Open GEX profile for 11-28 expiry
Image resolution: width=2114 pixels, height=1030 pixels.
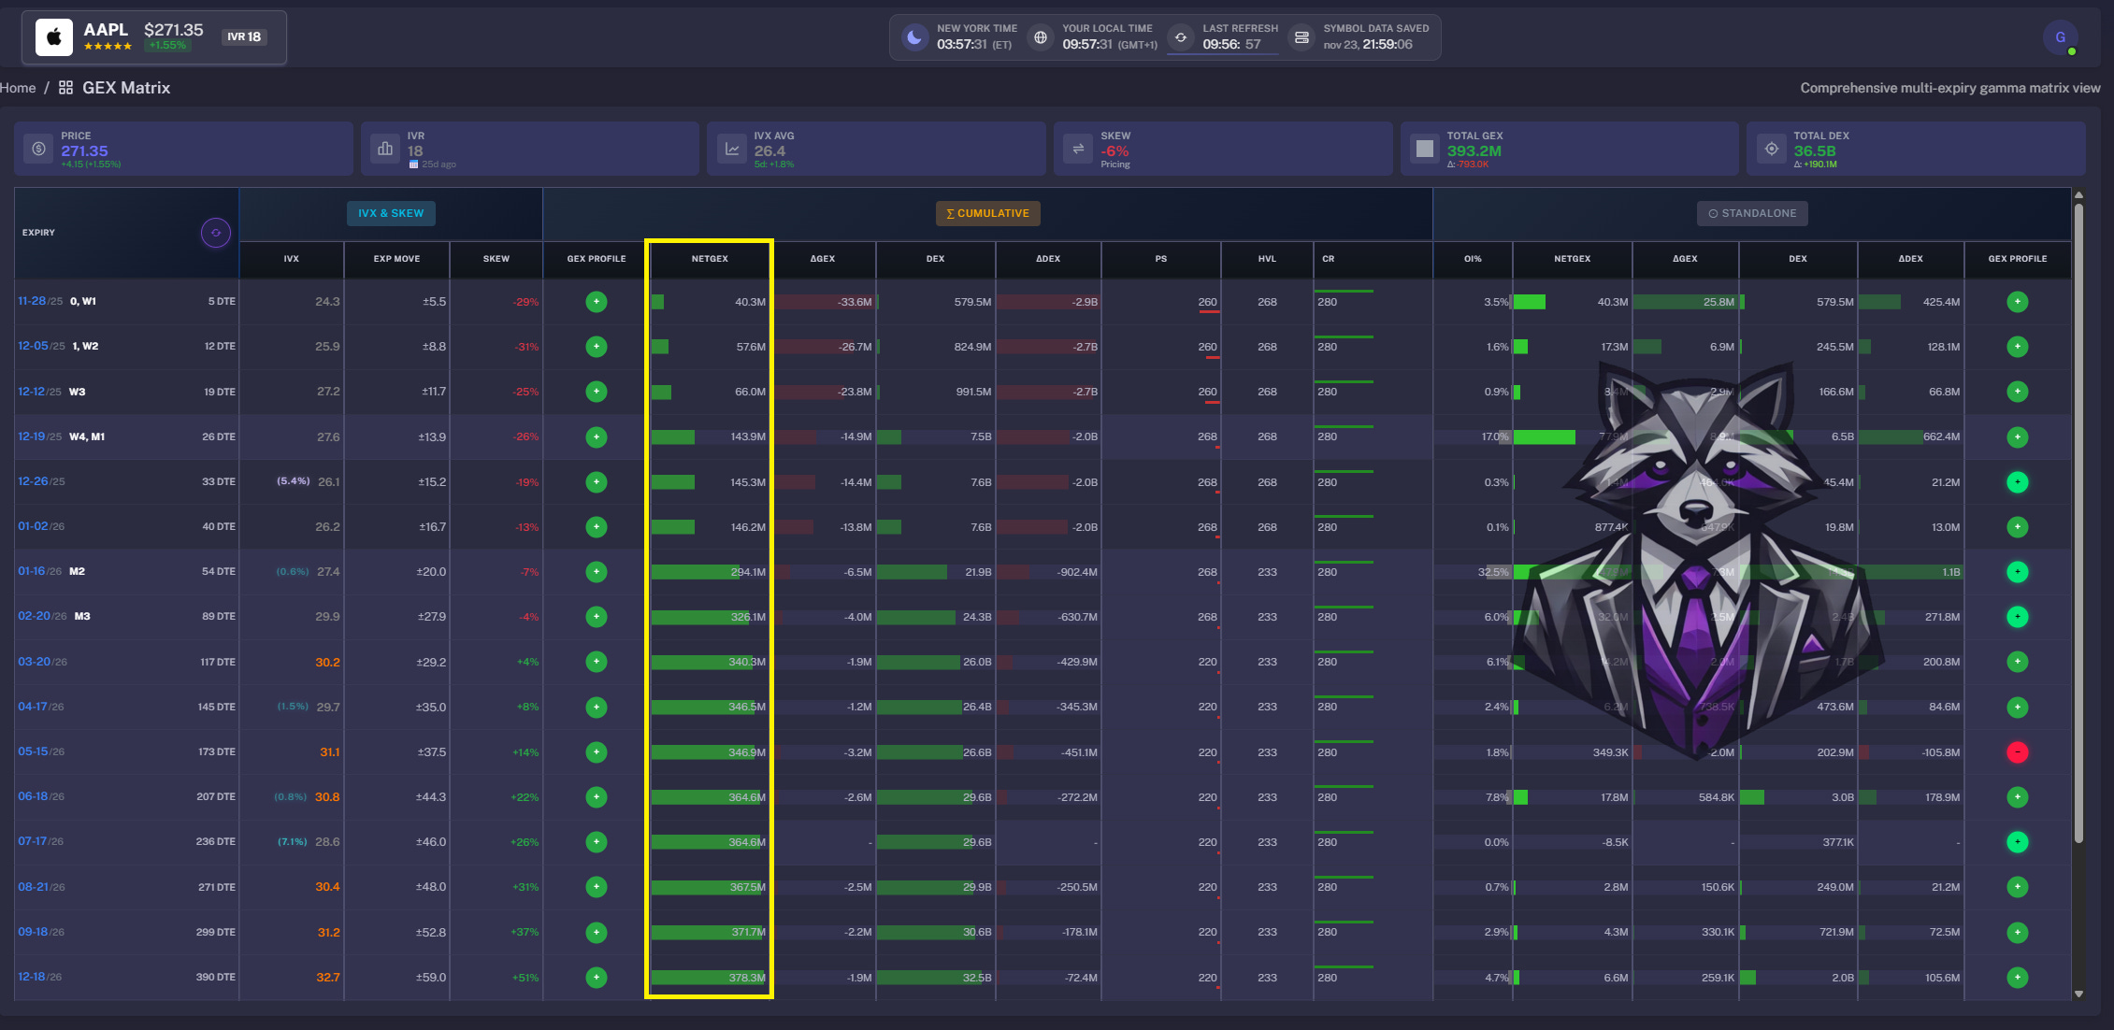click(x=597, y=302)
